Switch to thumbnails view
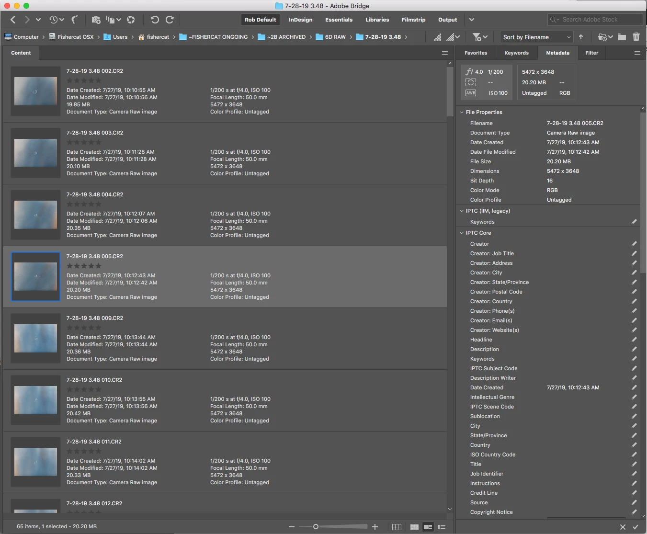 pos(414,527)
